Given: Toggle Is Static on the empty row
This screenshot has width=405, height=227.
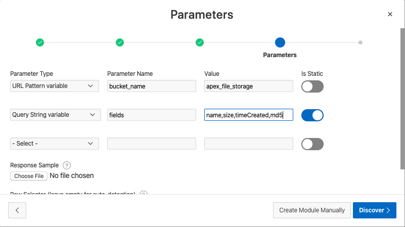Looking at the screenshot, I should pos(312,144).
